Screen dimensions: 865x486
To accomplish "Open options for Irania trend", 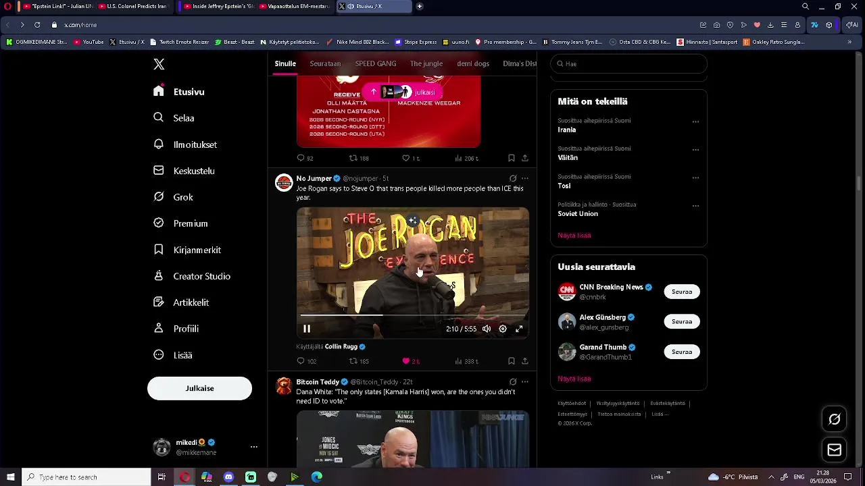I will click(695, 122).
